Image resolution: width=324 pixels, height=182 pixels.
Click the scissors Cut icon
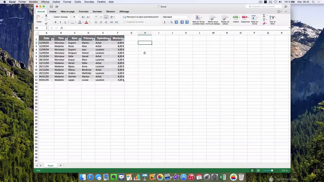tap(46, 16)
